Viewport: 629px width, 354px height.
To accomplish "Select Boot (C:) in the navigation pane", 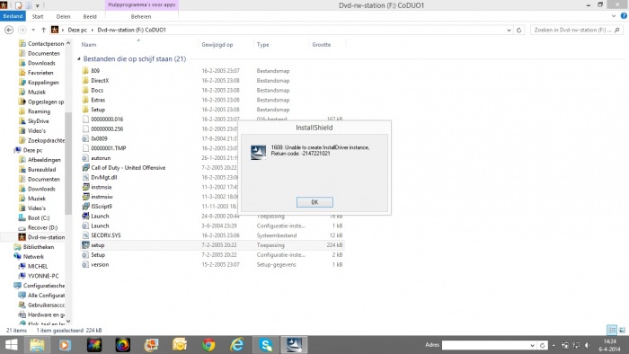I will (39, 217).
